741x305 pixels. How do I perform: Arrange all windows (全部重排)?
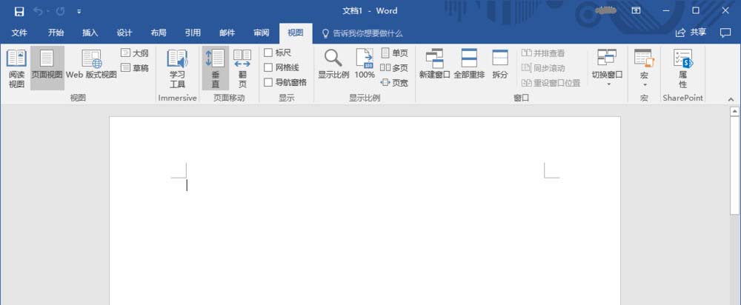[468, 65]
